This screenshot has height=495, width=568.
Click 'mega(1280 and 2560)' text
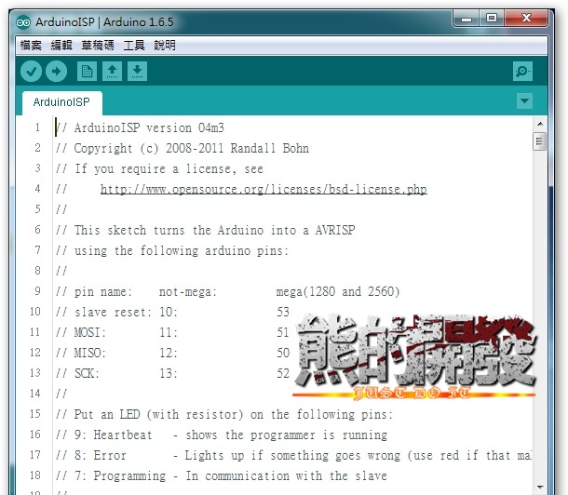(x=338, y=291)
